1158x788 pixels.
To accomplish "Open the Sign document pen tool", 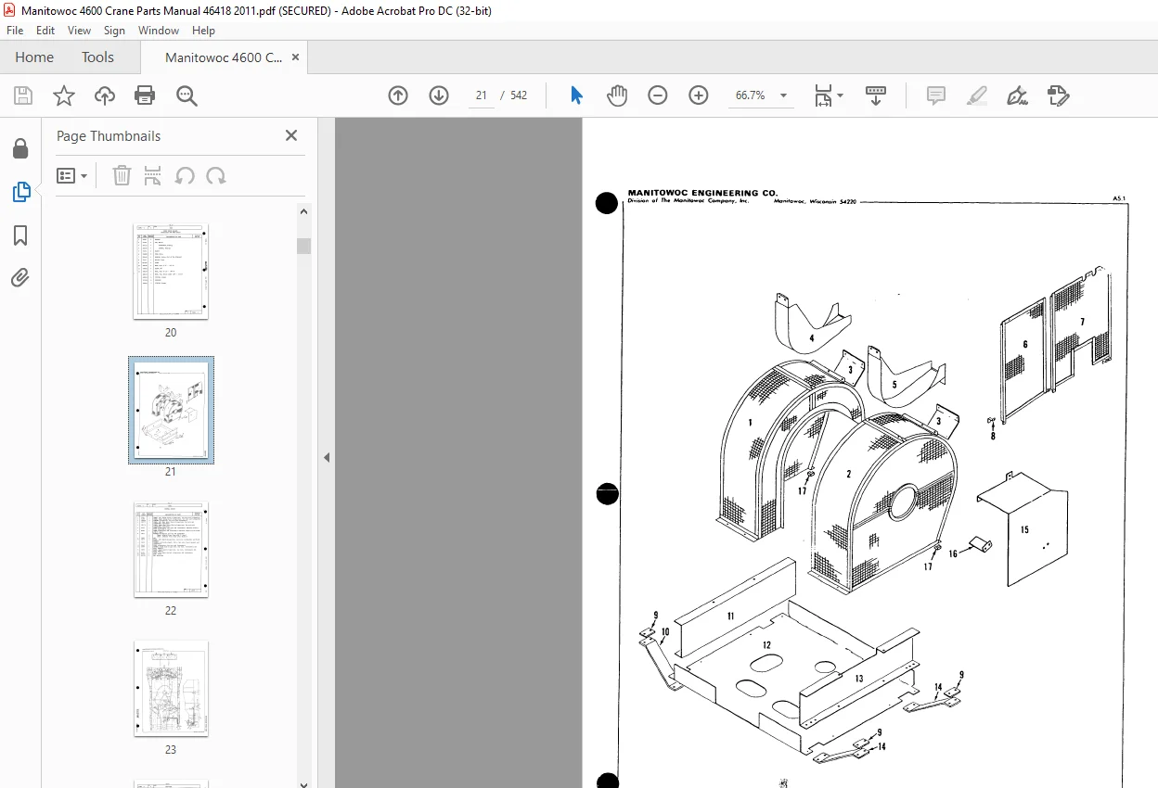I will [1018, 95].
